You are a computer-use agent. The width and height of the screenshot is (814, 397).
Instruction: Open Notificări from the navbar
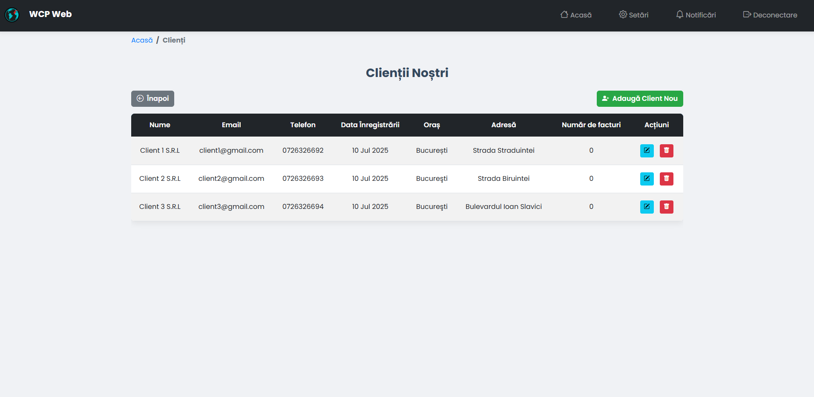point(696,15)
